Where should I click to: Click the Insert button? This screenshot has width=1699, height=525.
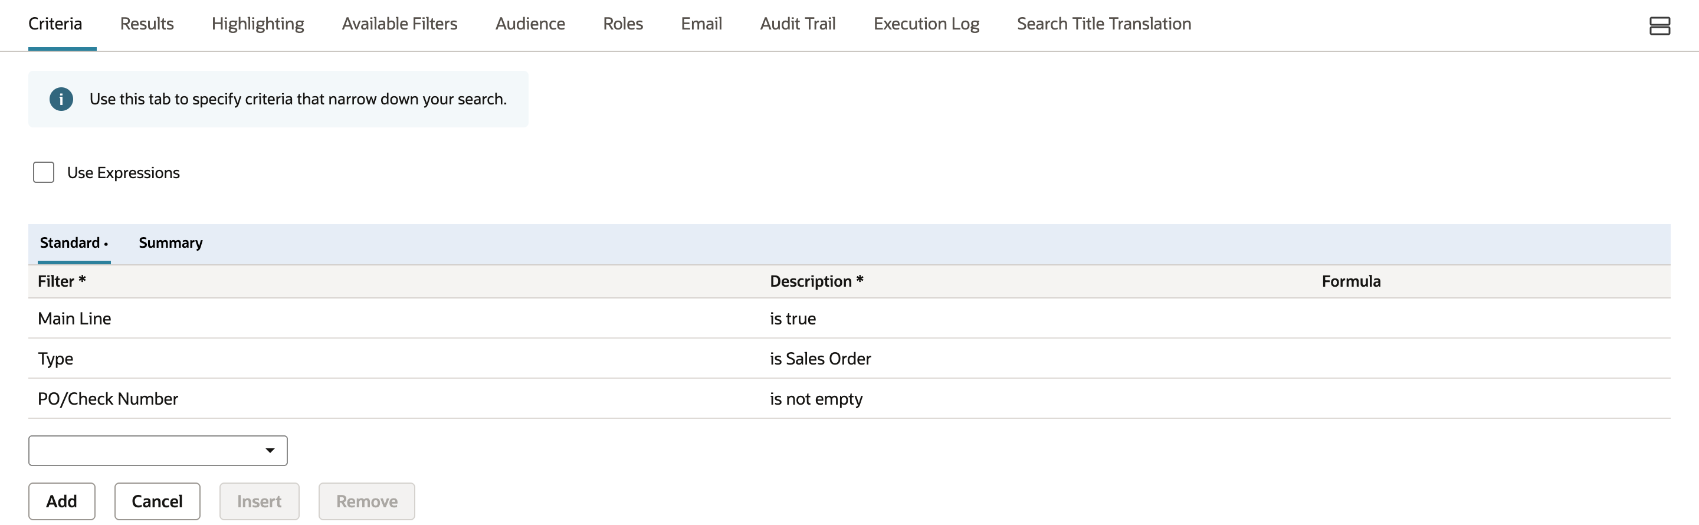point(259,501)
